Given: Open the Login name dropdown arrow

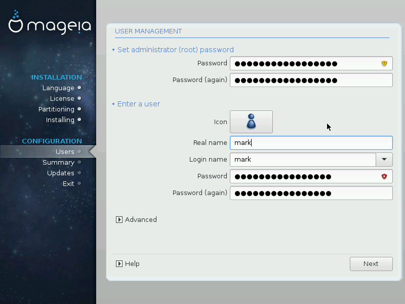Looking at the screenshot, I should coord(384,159).
